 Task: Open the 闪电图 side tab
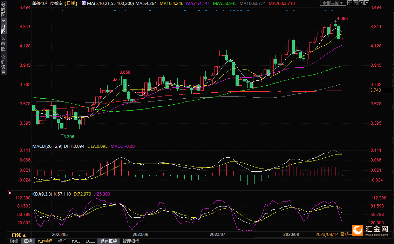[x=4, y=44]
